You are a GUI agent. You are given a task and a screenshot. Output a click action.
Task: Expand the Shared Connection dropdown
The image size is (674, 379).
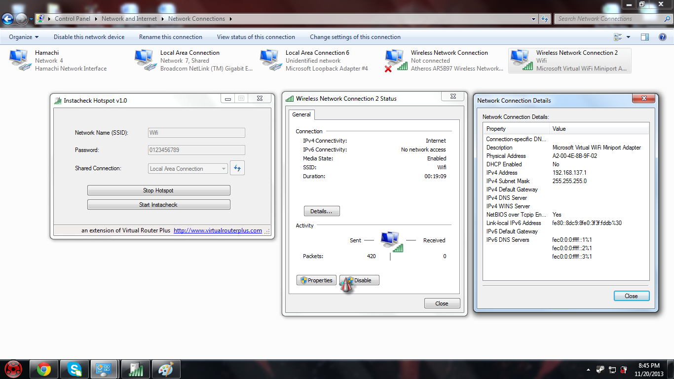[224, 169]
